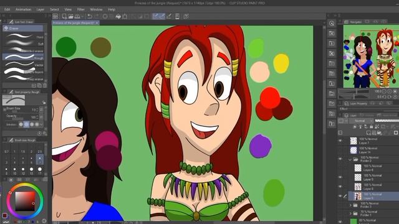Toggle Snap to Grid in command bar

(x=169, y=17)
